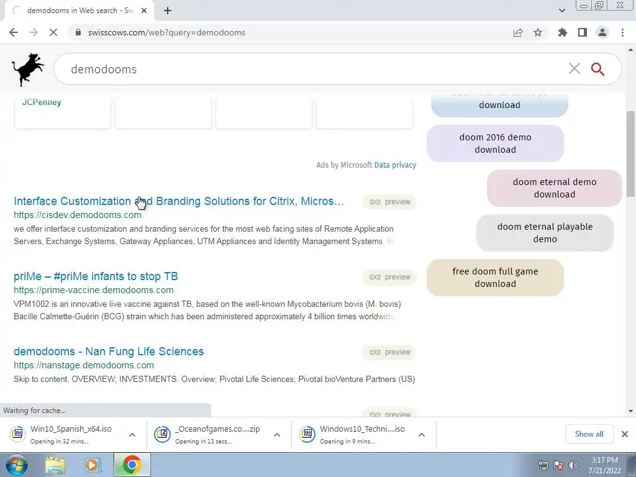Preview the priMe TB vaccine result
The width and height of the screenshot is (636, 477).
point(389,277)
